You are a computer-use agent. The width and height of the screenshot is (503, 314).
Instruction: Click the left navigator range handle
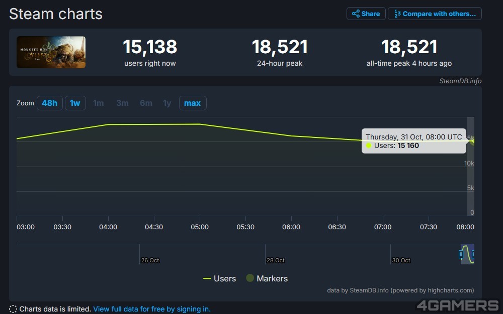(461, 254)
